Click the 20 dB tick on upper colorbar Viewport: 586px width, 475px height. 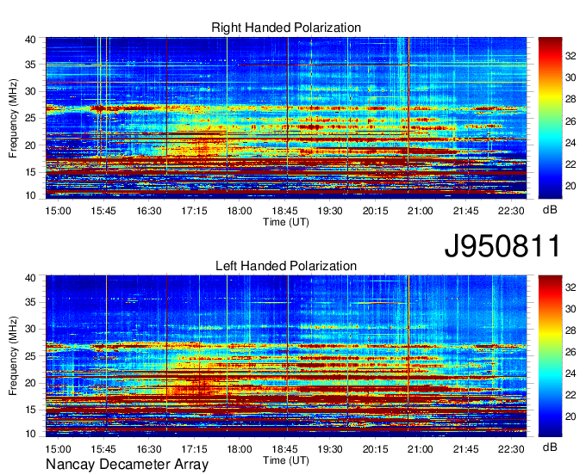tap(570, 186)
